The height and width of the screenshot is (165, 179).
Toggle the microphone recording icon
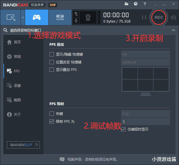tap(76, 21)
